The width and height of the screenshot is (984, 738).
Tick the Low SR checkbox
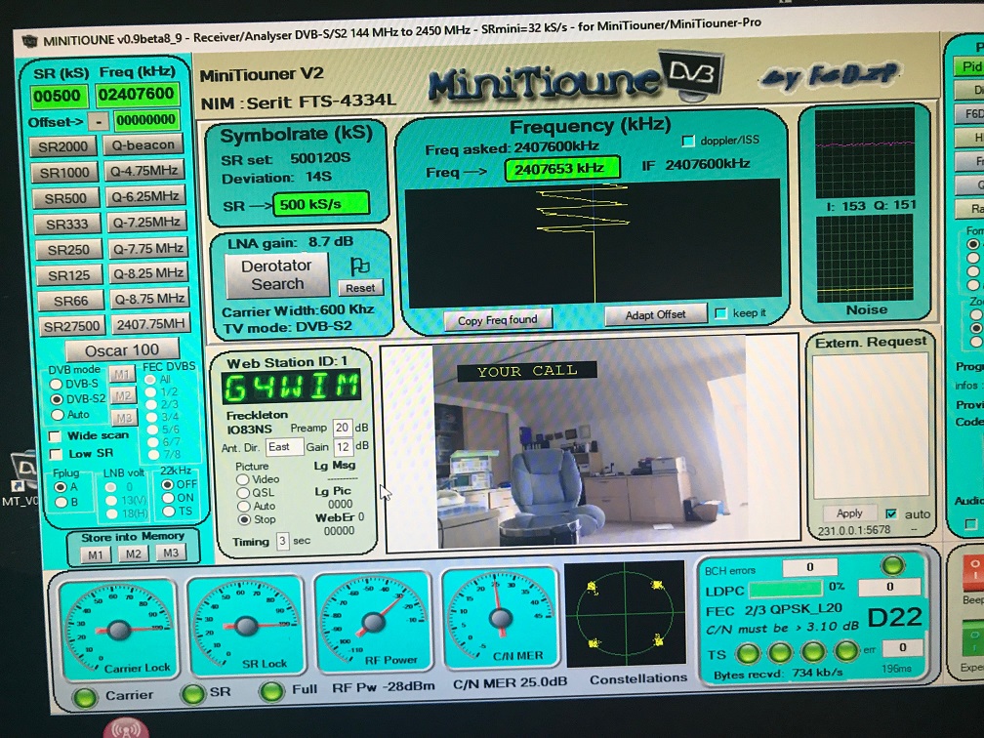(x=56, y=454)
